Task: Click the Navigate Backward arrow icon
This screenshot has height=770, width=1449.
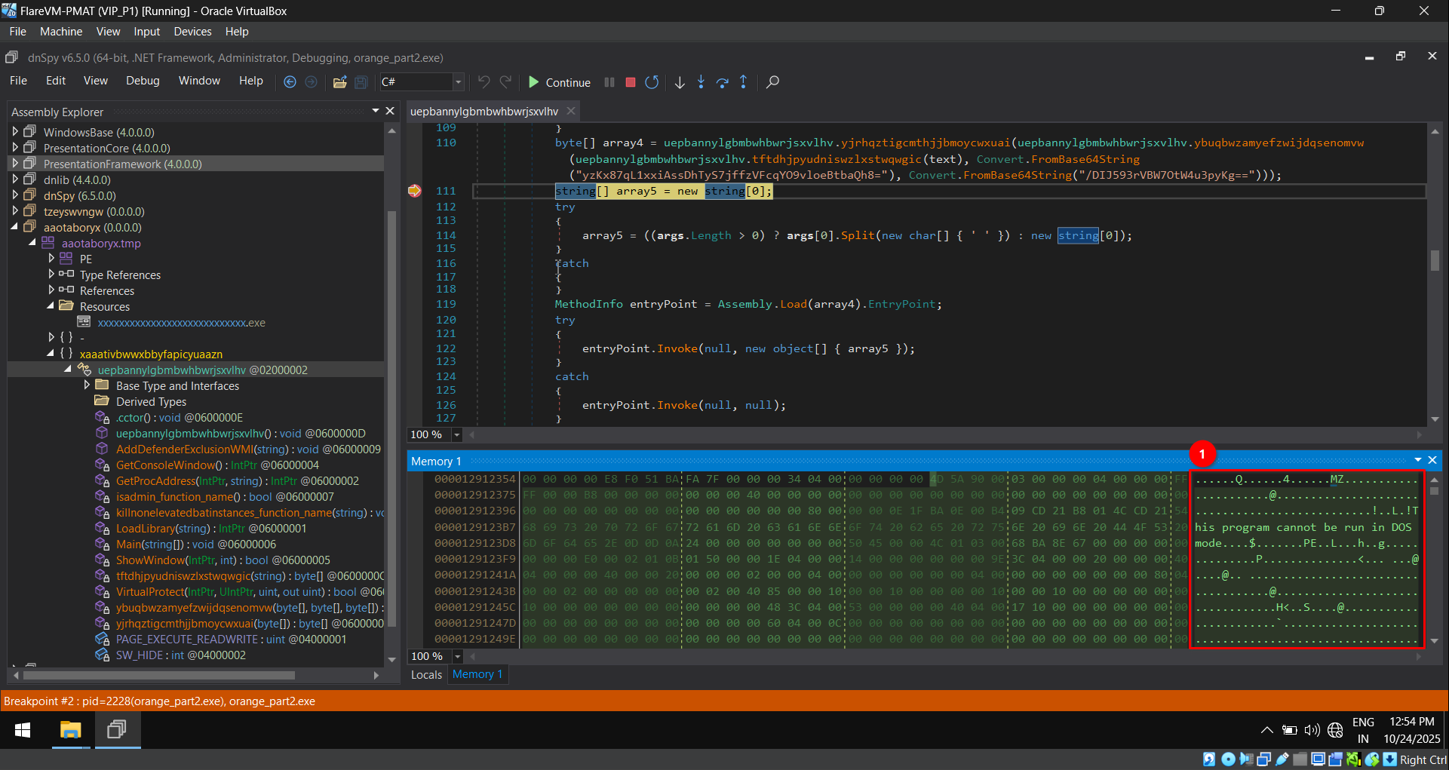Action: click(290, 82)
